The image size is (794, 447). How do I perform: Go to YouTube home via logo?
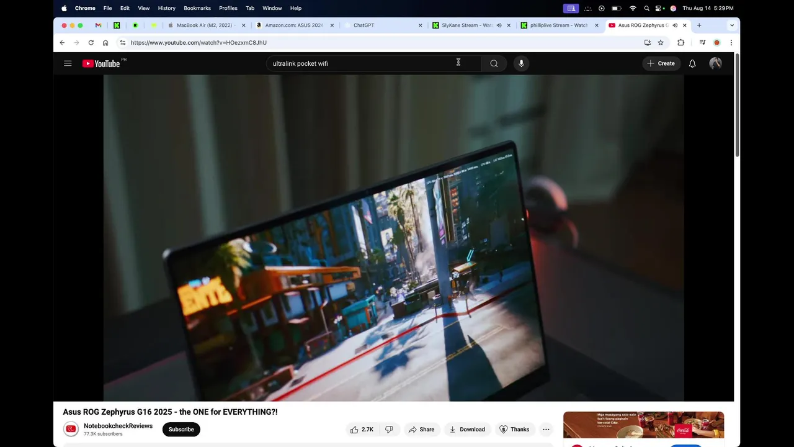point(101,63)
